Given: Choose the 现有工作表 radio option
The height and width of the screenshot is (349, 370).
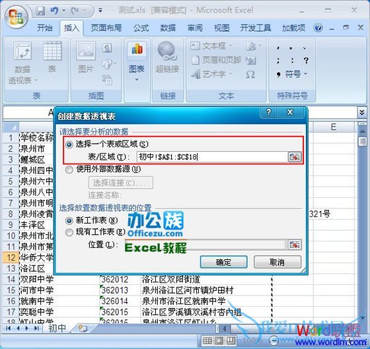Looking at the screenshot, I should tap(69, 232).
